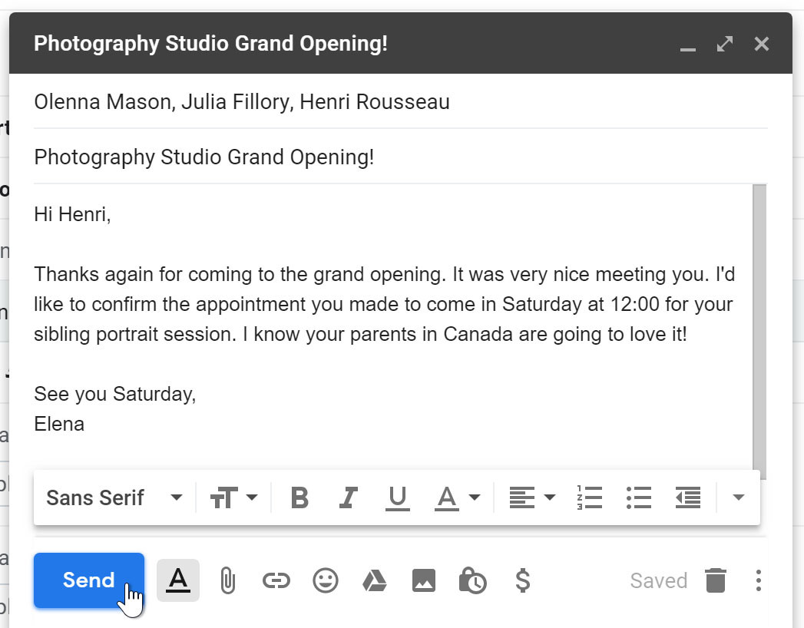Toggle the bulleted list
Viewport: 804px width, 628px height.
[x=638, y=497]
